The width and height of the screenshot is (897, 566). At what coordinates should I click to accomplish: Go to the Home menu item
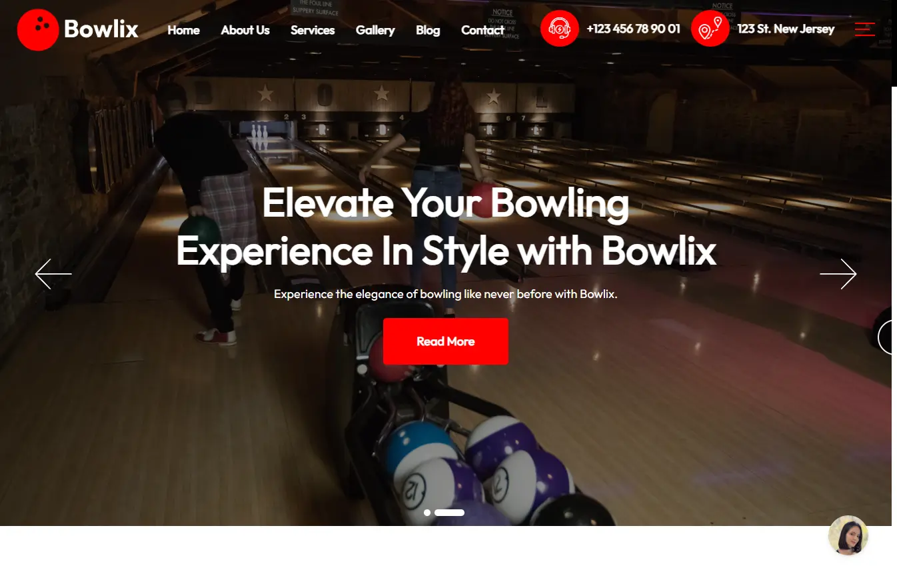click(x=183, y=30)
